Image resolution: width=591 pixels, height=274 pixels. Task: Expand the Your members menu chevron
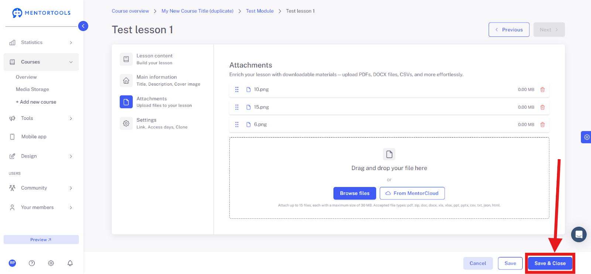[x=71, y=208]
